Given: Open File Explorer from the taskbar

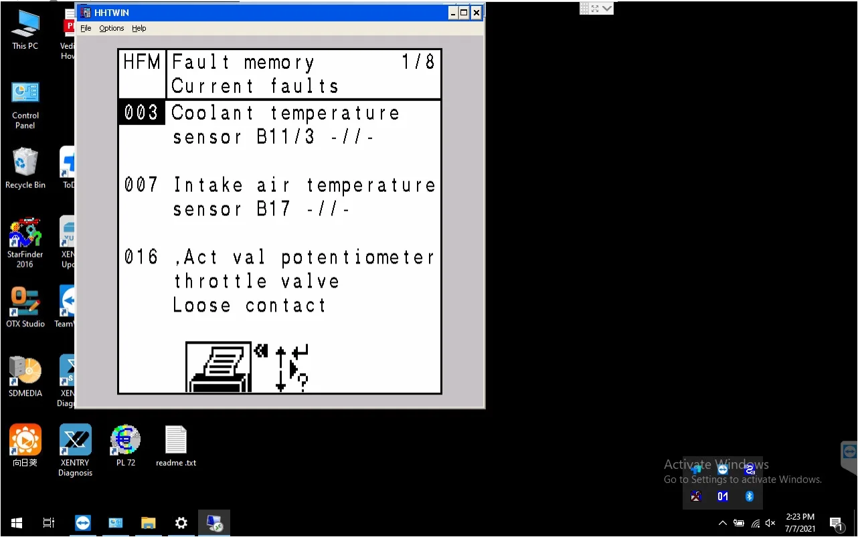Looking at the screenshot, I should (x=149, y=523).
